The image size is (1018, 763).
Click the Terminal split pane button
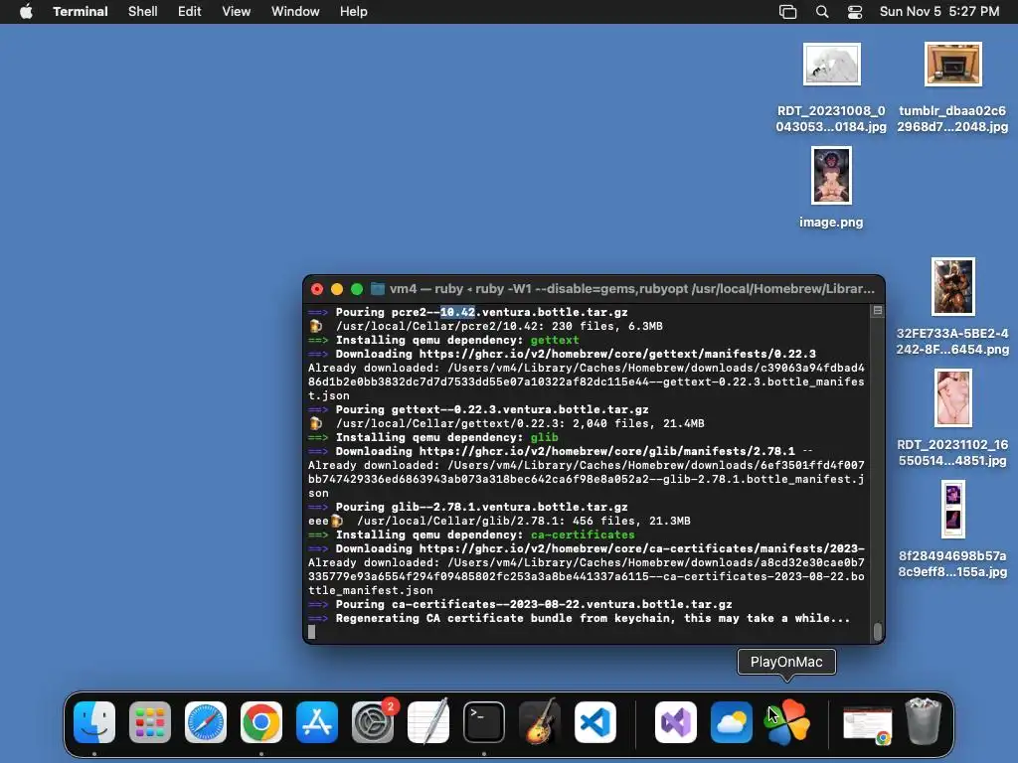click(x=877, y=311)
